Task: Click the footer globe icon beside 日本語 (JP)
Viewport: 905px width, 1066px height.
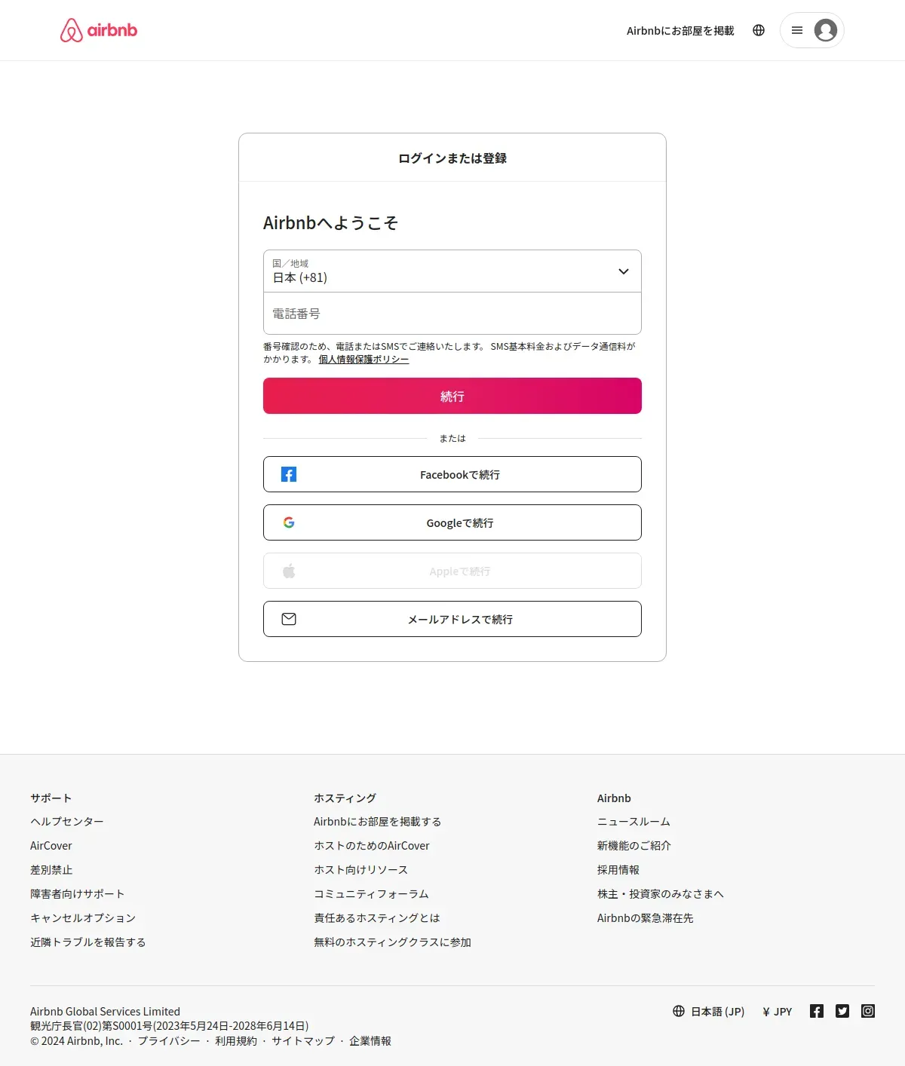Action: [x=679, y=1011]
